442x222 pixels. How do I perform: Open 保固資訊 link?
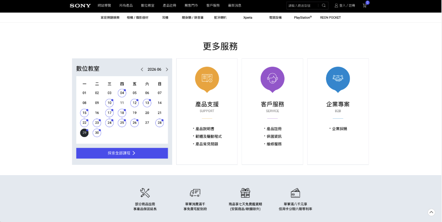coord(274,137)
